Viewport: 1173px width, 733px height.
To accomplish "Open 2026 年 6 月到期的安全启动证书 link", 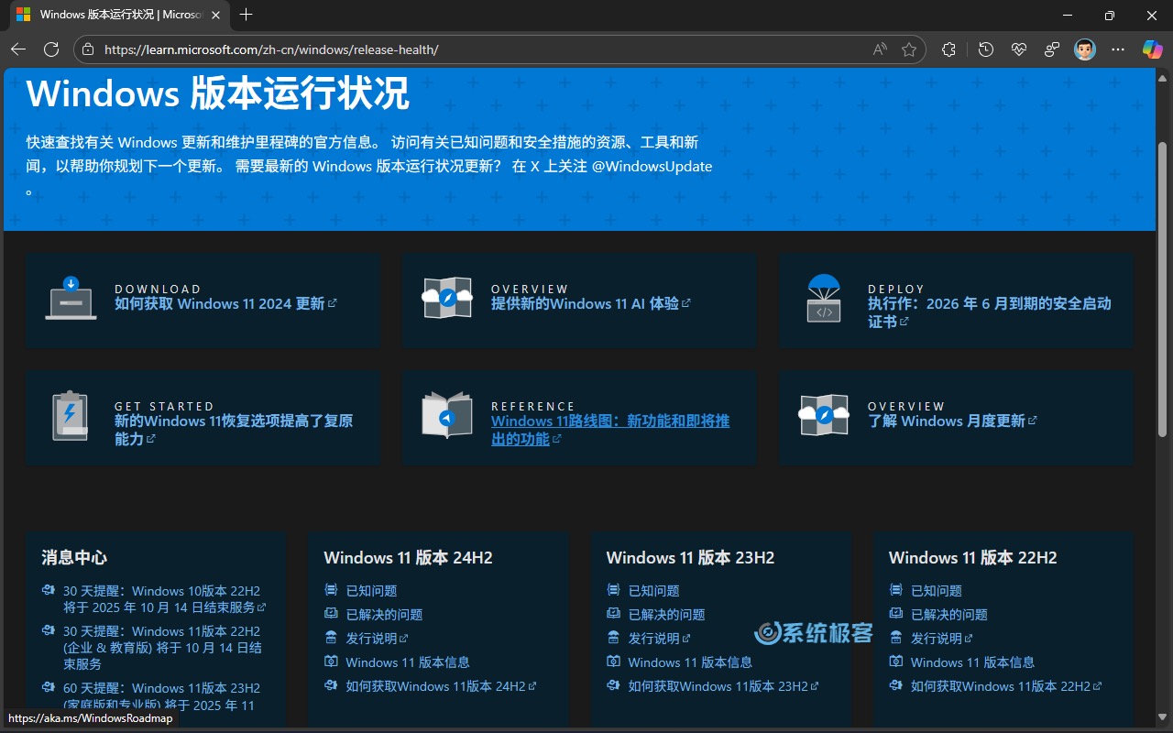I will point(990,312).
